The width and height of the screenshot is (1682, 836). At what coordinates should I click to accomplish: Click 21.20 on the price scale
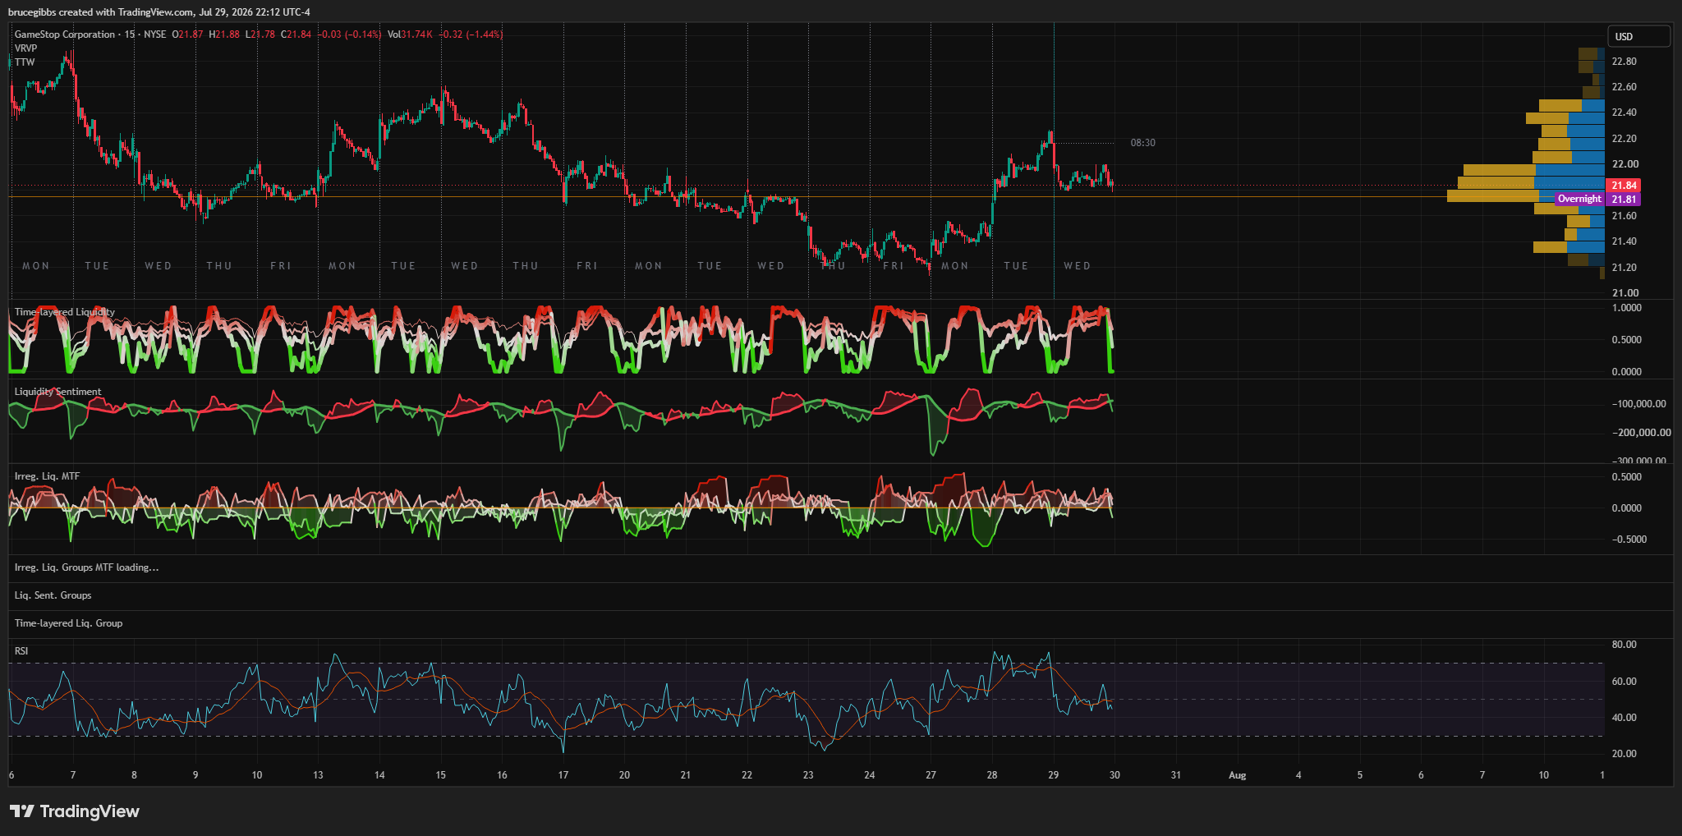click(x=1624, y=268)
